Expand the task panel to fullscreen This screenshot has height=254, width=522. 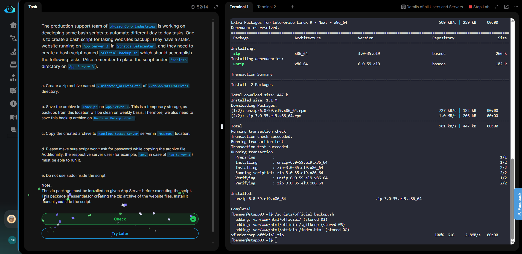pyautogui.click(x=216, y=7)
